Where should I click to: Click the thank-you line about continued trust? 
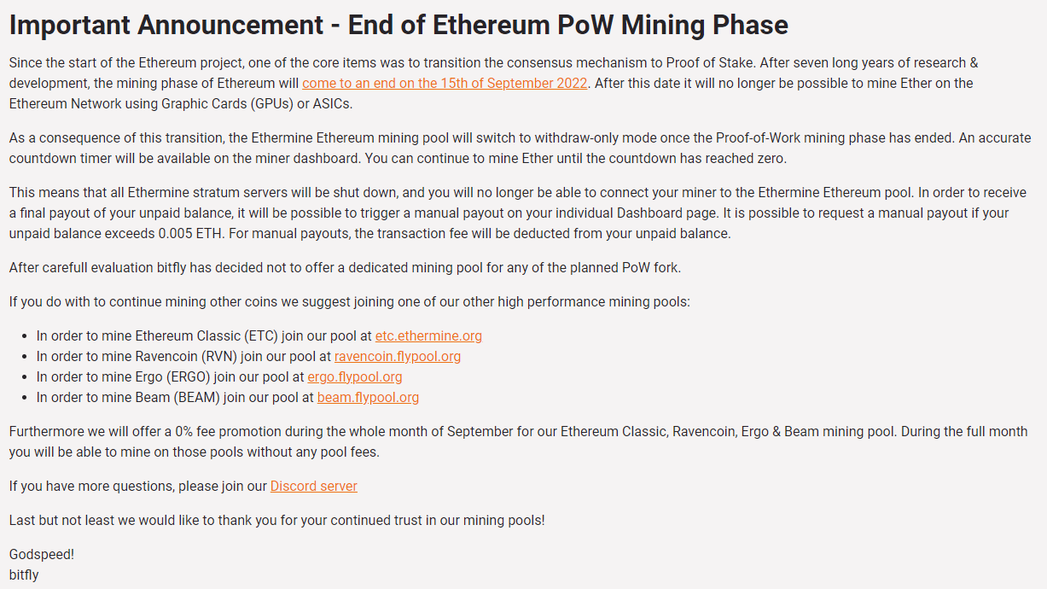[x=276, y=521]
